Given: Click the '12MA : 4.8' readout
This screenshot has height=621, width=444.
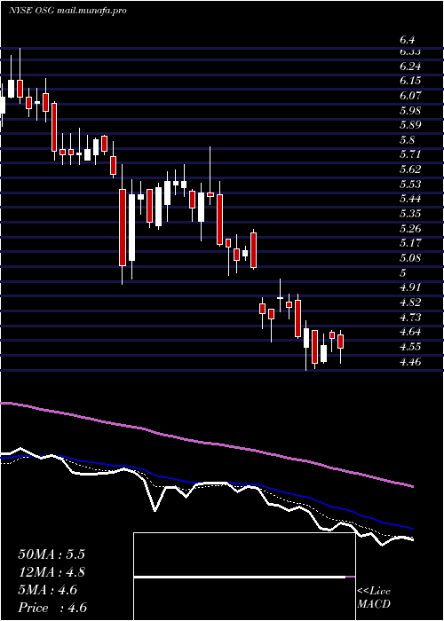Looking at the screenshot, I should (x=52, y=572).
